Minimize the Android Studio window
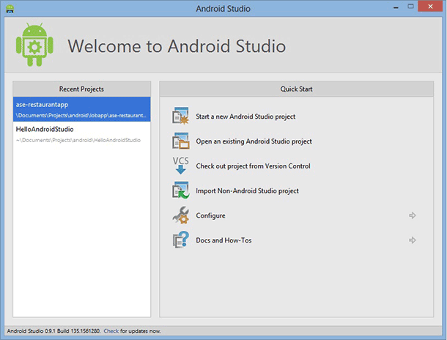The height and width of the screenshot is (340, 447). tap(396, 7)
